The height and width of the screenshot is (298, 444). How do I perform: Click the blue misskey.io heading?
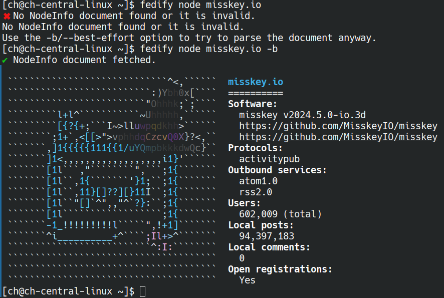pyautogui.click(x=256, y=82)
